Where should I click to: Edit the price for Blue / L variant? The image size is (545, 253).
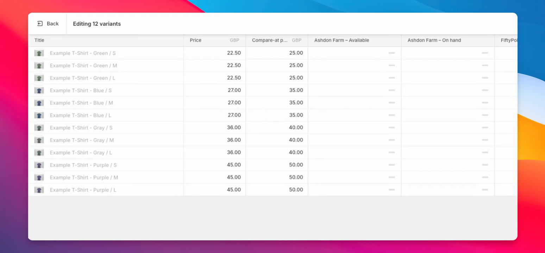214,115
